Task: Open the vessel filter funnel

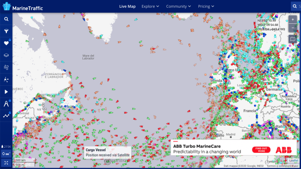Action: pyautogui.click(x=6, y=31)
